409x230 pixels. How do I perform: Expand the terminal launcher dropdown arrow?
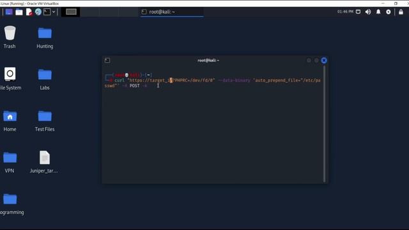54,11
